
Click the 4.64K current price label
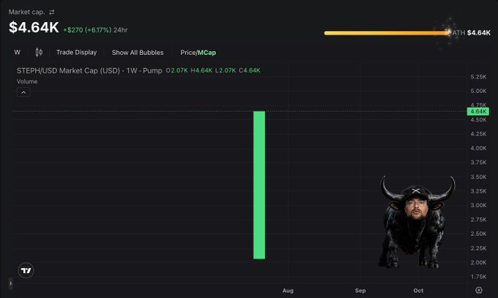click(478, 111)
